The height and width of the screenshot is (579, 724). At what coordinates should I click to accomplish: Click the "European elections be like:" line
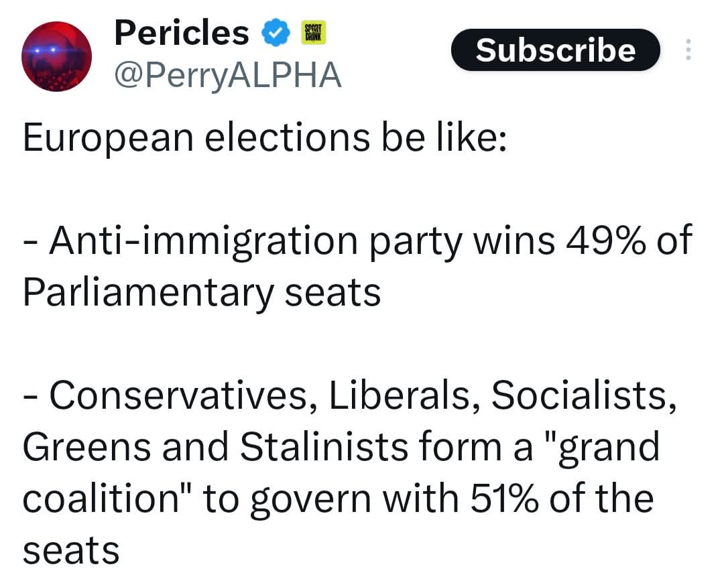click(x=265, y=137)
